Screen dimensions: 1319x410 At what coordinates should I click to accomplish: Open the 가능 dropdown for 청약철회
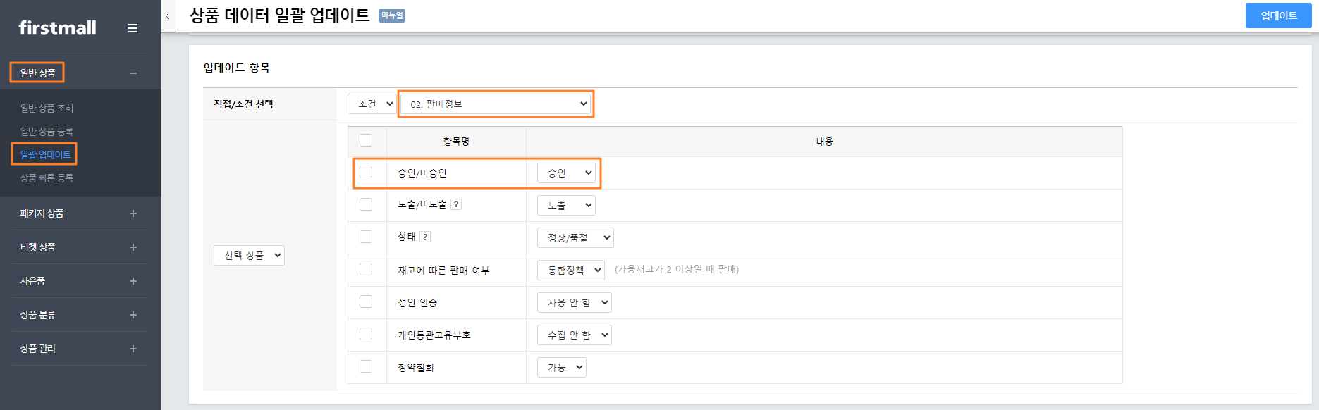click(x=562, y=367)
